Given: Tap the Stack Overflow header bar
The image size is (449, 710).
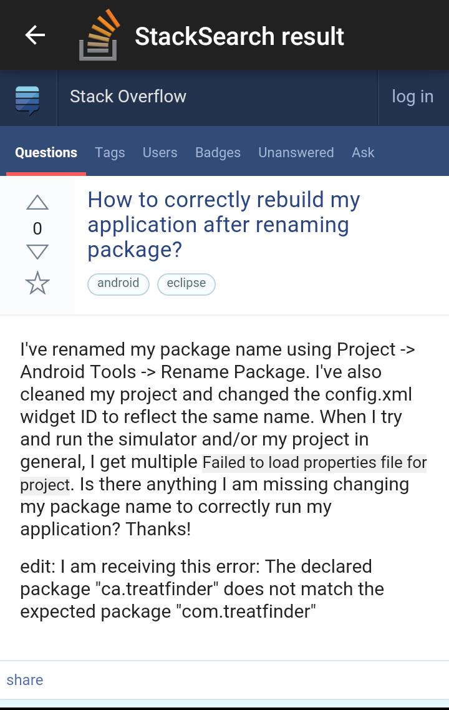Looking at the screenshot, I should pos(128,97).
